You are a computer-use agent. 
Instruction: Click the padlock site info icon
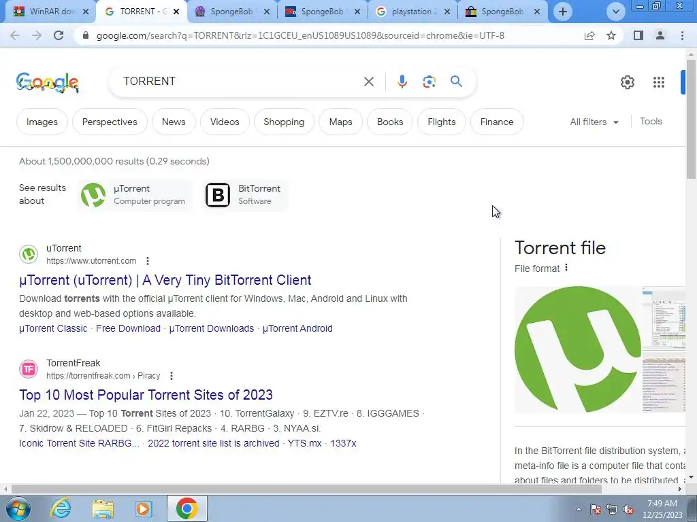click(86, 35)
